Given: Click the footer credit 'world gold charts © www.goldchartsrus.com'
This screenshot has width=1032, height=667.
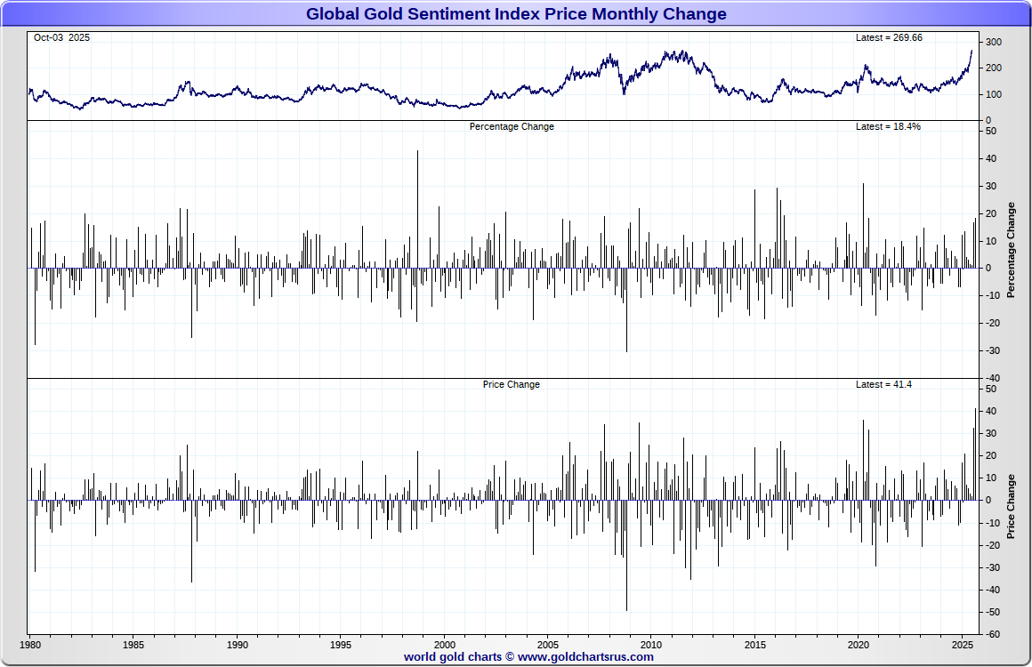Looking at the screenshot, I should pyautogui.click(x=528, y=656).
